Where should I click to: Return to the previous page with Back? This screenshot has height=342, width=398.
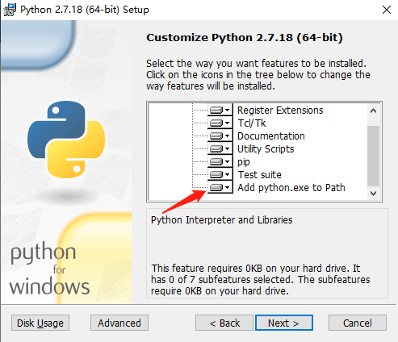pos(224,323)
